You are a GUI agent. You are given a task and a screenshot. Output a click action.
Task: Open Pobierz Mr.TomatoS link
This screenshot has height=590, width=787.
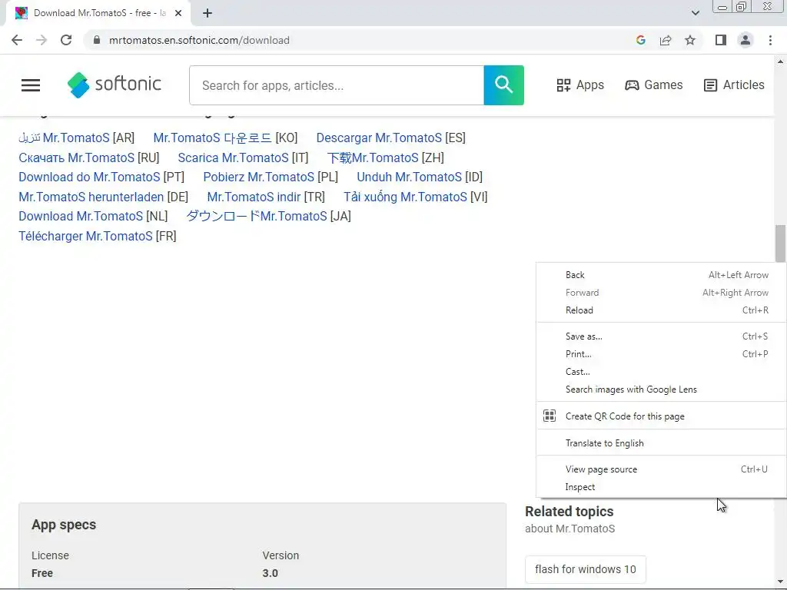(x=258, y=177)
